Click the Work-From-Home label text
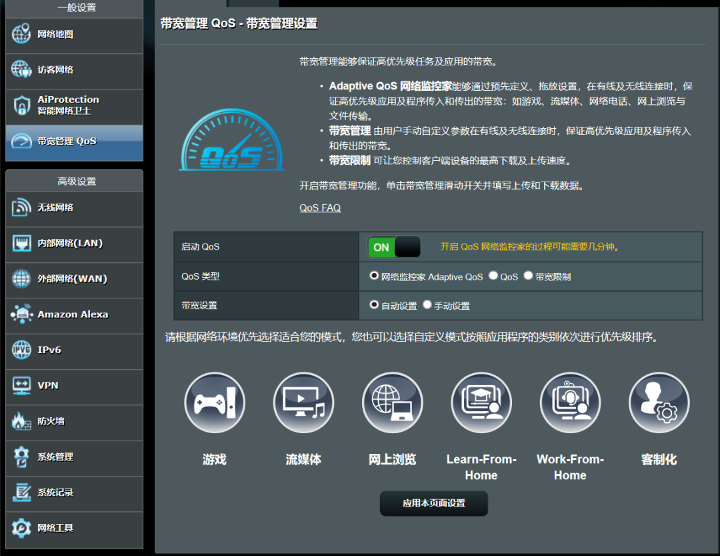The height and width of the screenshot is (556, 720). tap(570, 467)
